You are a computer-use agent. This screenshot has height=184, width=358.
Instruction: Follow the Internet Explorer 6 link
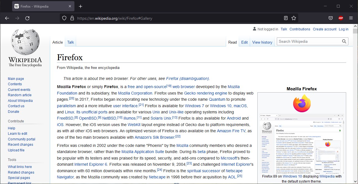tap(91, 164)
